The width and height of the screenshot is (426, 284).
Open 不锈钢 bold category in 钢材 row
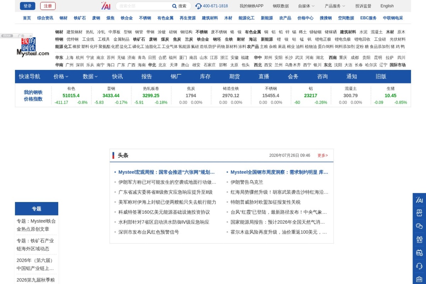point(202,32)
